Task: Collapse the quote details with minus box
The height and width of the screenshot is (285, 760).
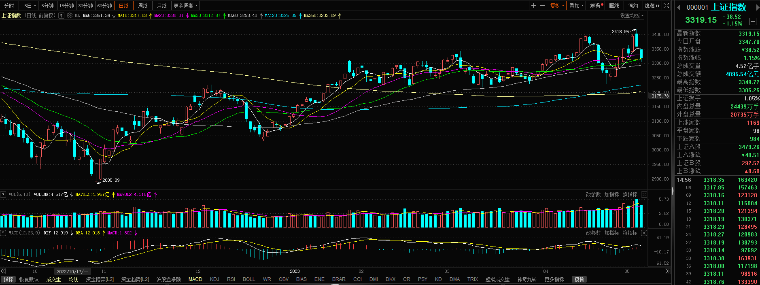Action: (x=753, y=21)
